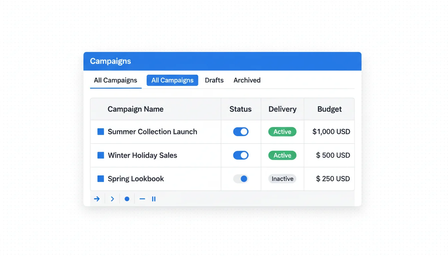
Task: Click blue square icon beside Summer Collection Launch
Action: click(101, 132)
